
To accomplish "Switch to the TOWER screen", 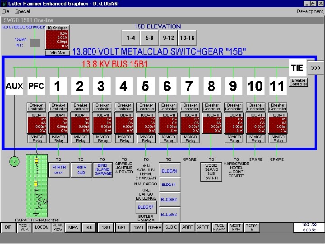I will tap(154, 228).
